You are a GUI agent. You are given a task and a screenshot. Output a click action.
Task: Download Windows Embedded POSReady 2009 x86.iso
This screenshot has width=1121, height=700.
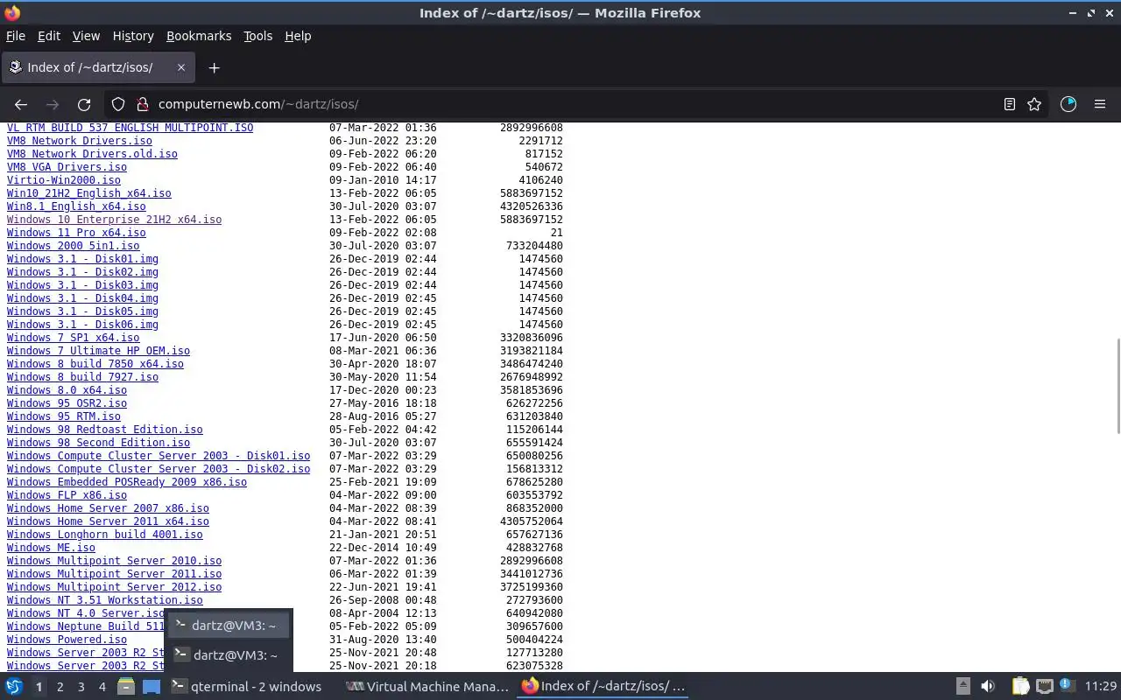click(127, 482)
